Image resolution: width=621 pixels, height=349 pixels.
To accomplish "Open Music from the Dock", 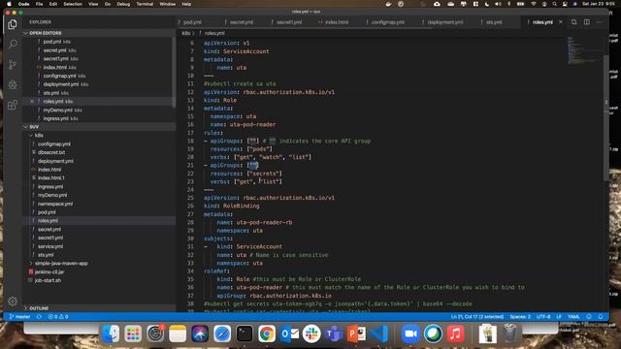I will tap(455, 333).
